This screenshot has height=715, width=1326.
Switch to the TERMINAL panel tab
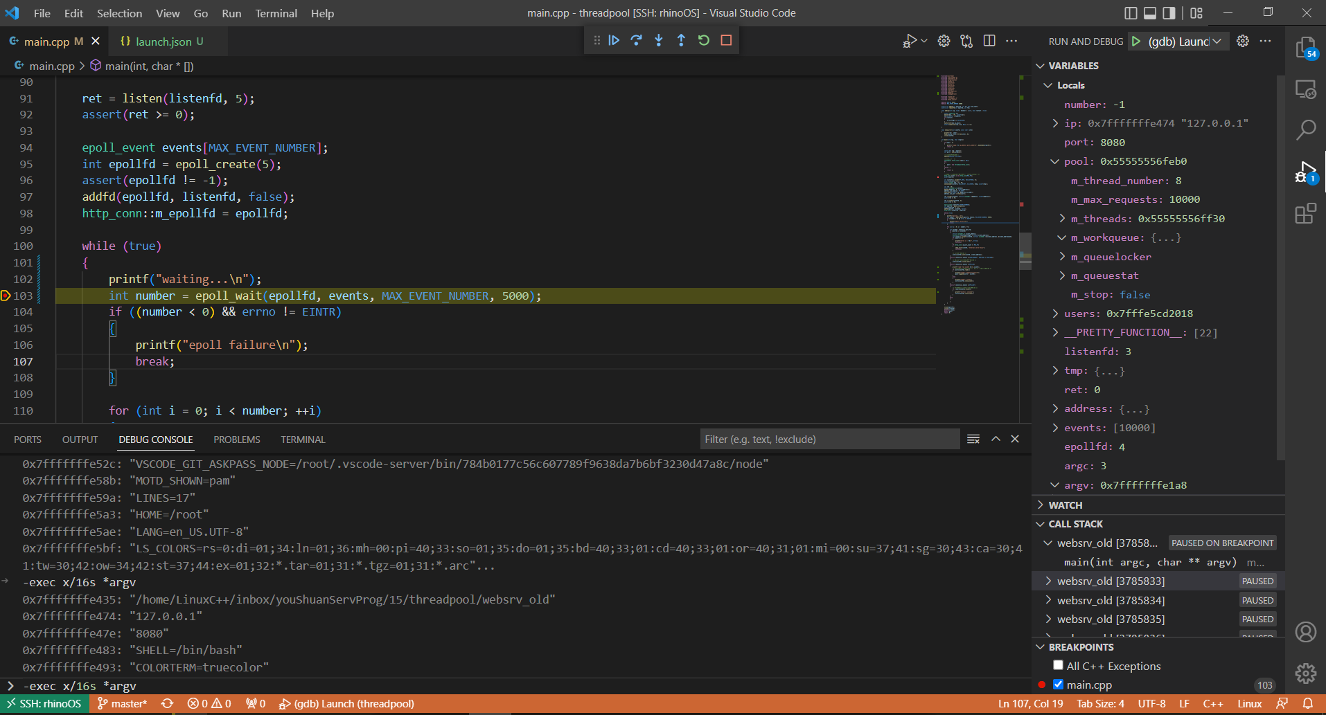(303, 440)
